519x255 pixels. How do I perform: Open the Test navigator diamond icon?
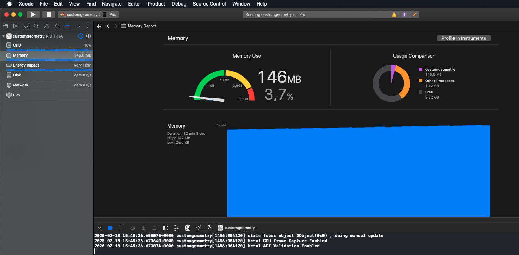point(57,26)
